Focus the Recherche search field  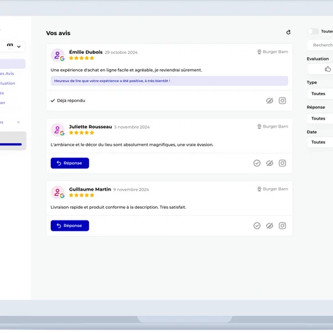pos(321,45)
